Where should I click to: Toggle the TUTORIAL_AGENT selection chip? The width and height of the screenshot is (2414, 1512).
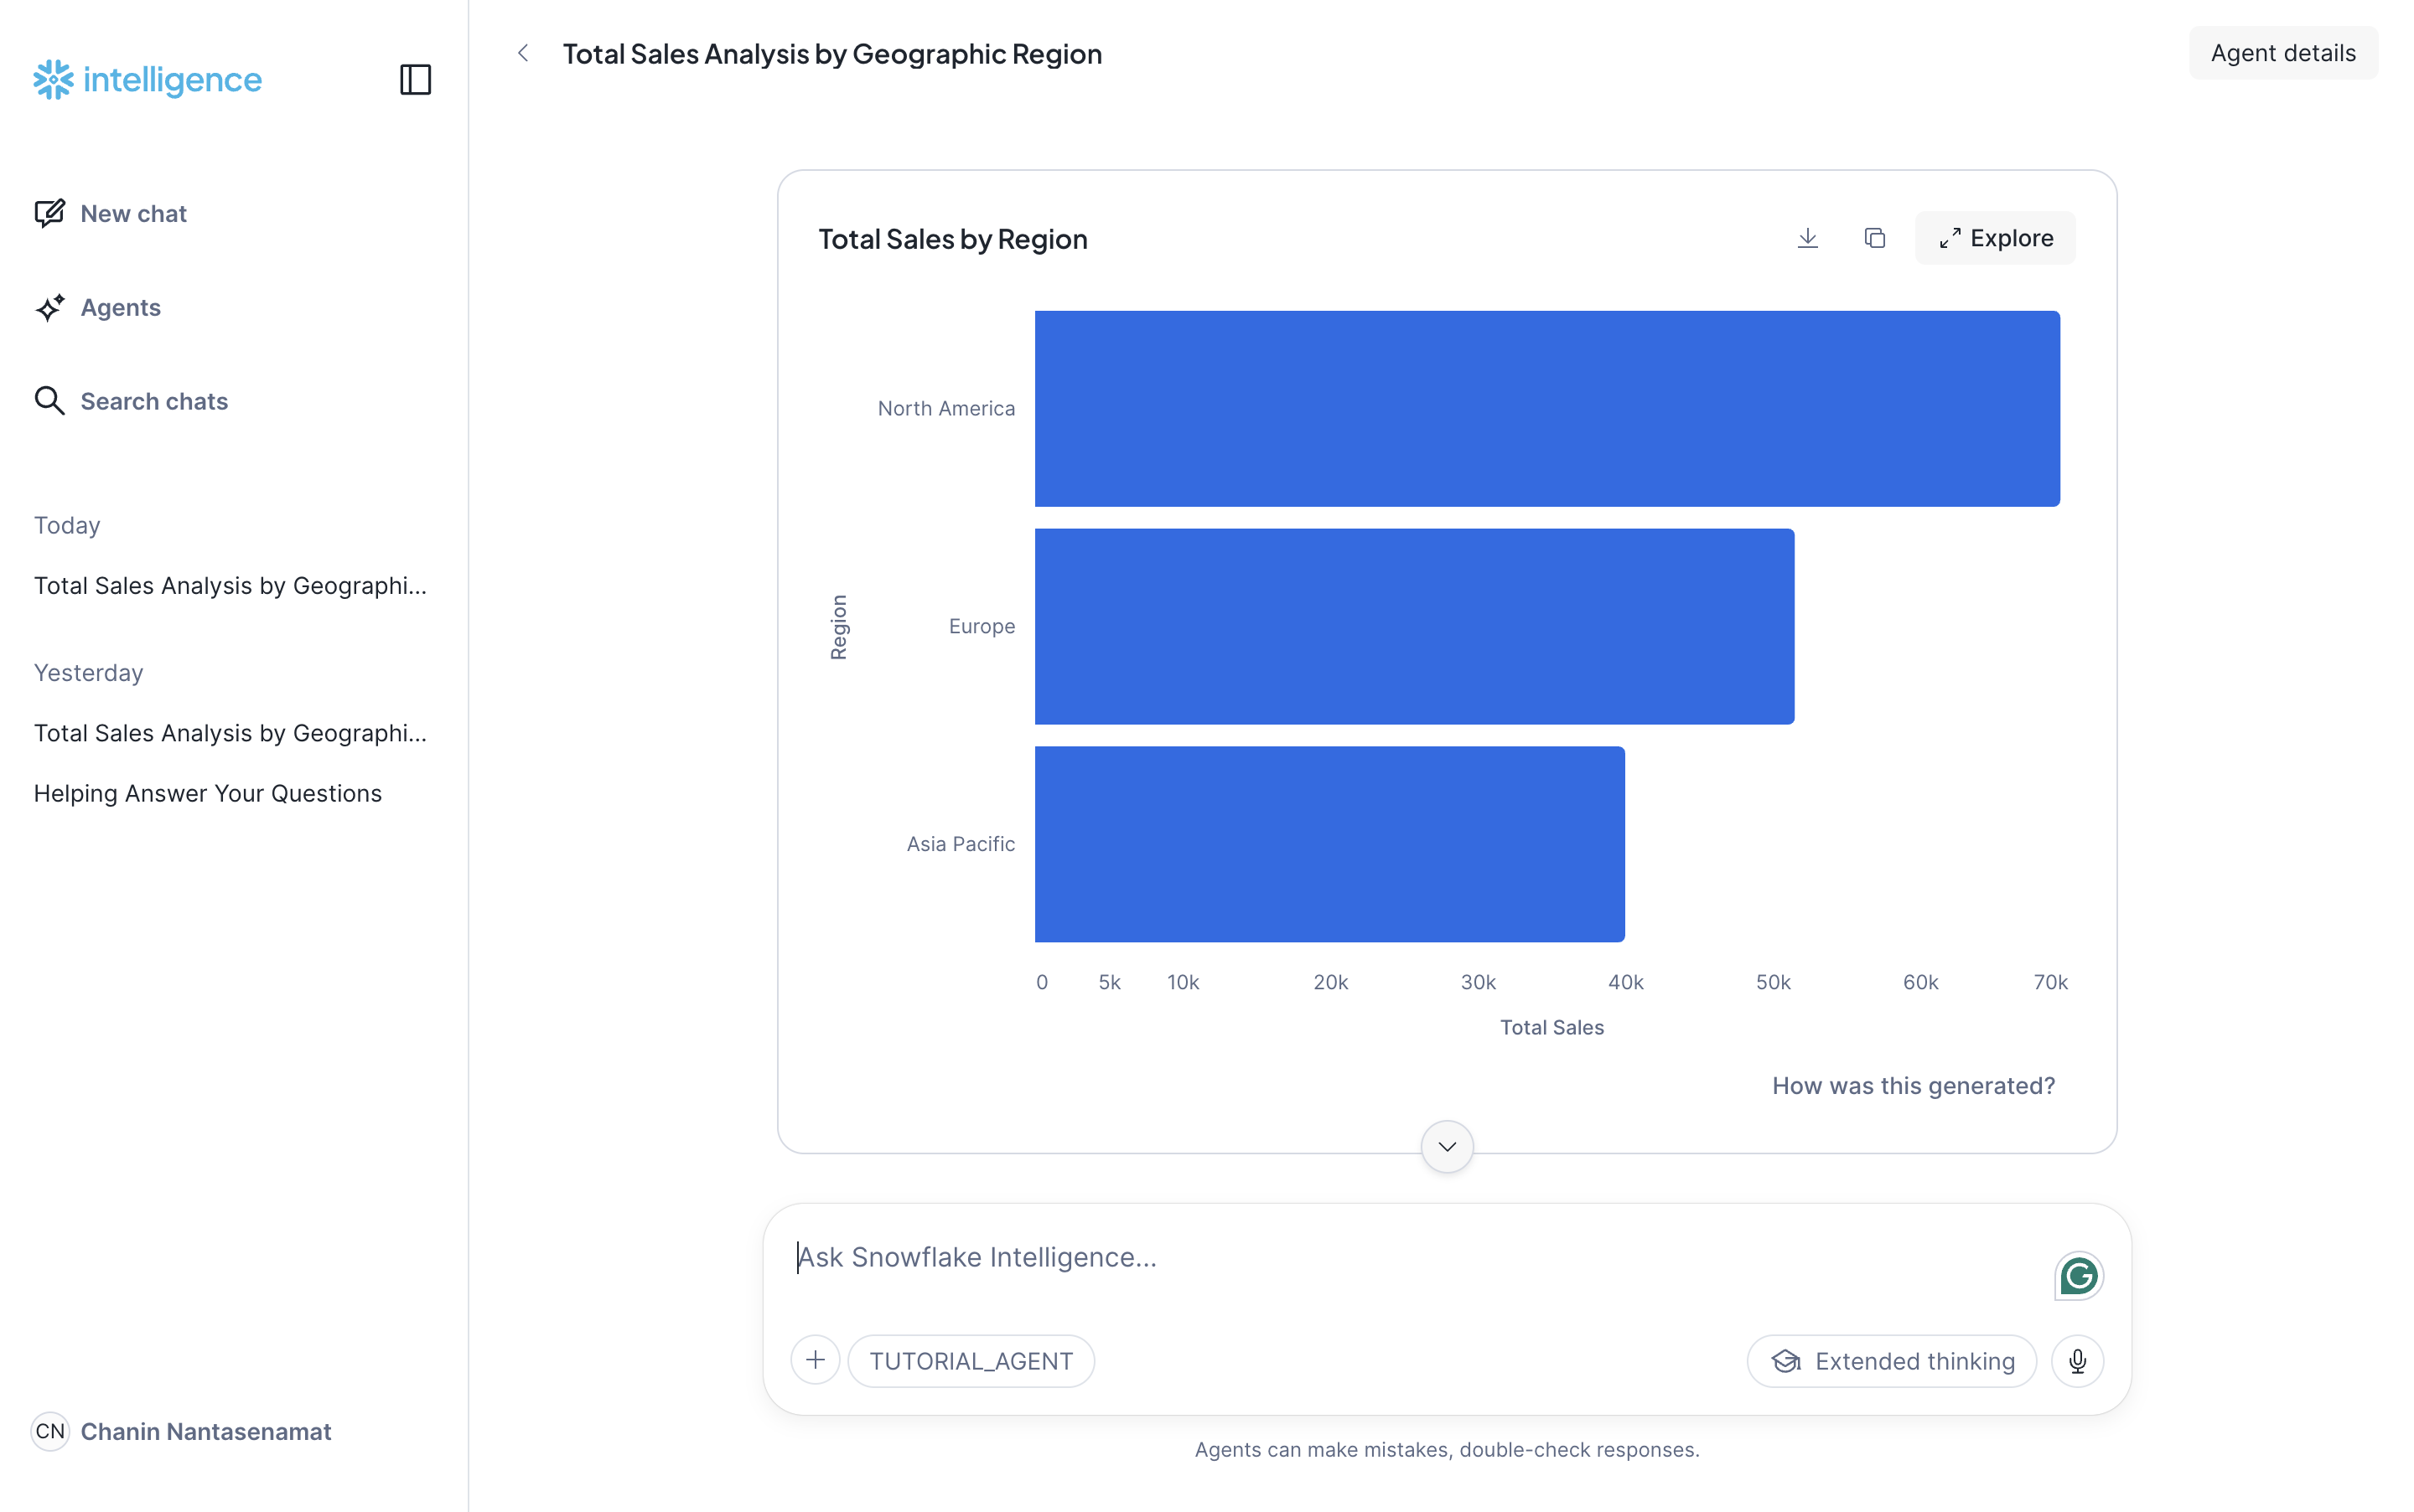[x=971, y=1360]
